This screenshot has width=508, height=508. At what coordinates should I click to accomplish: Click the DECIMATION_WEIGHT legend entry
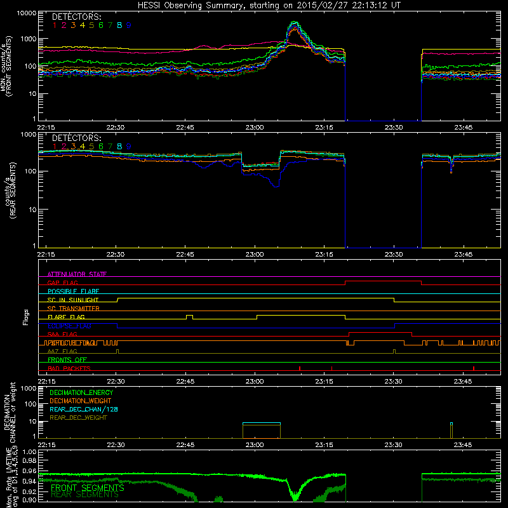click(x=81, y=401)
